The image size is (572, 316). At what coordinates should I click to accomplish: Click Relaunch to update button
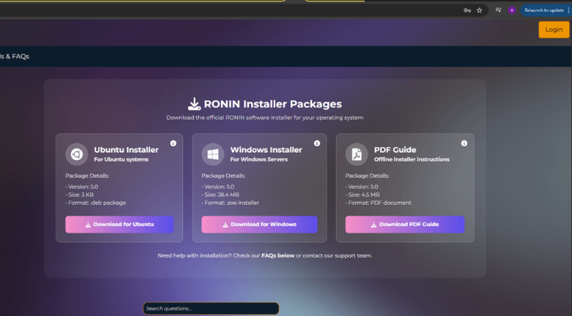(x=543, y=10)
